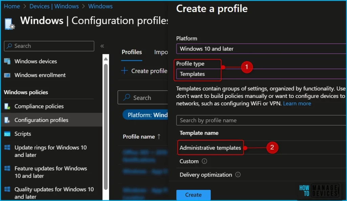Screen dimensions: 347x201
Task: Click the sidebar scrollbar up arrow
Action: (106, 59)
